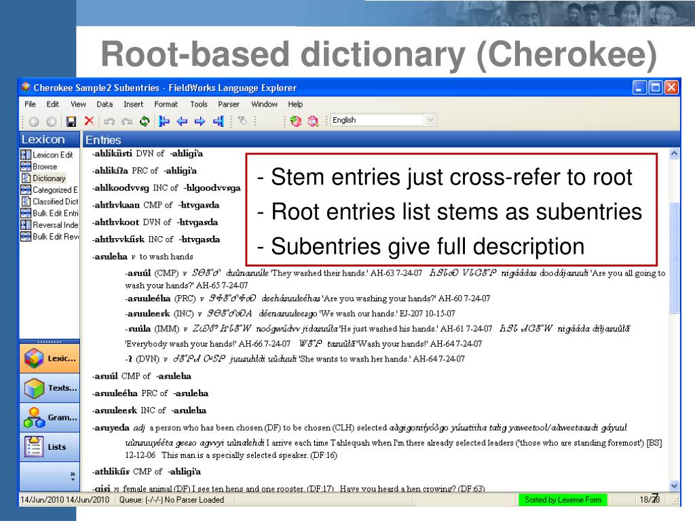Click the Redo toolbar icon
This screenshot has width=695, height=521.
tap(127, 121)
